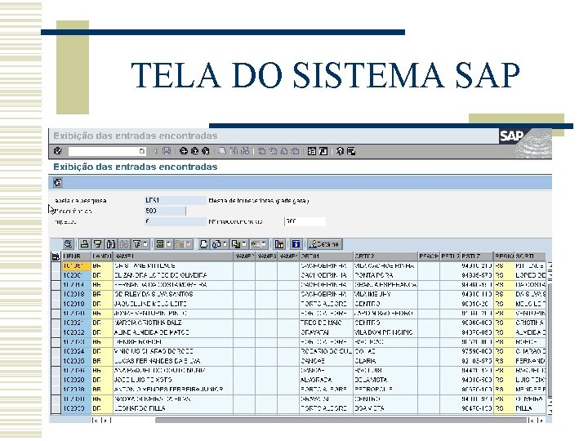Image resolution: width=588 pixels, height=441 pixels.
Task: Click the LIFNR column header
Action: pyautogui.click(x=77, y=256)
